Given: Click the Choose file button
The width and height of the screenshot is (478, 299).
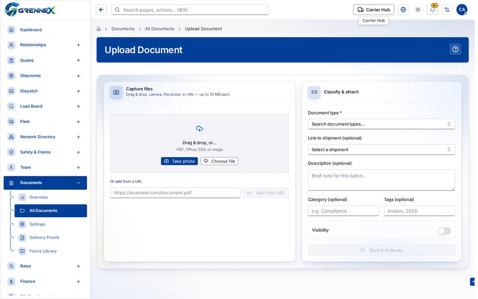Looking at the screenshot, I should [x=220, y=161].
